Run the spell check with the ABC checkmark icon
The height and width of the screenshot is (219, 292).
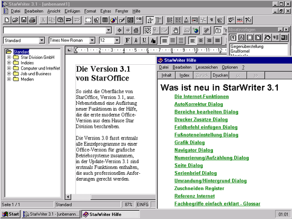[231, 20]
